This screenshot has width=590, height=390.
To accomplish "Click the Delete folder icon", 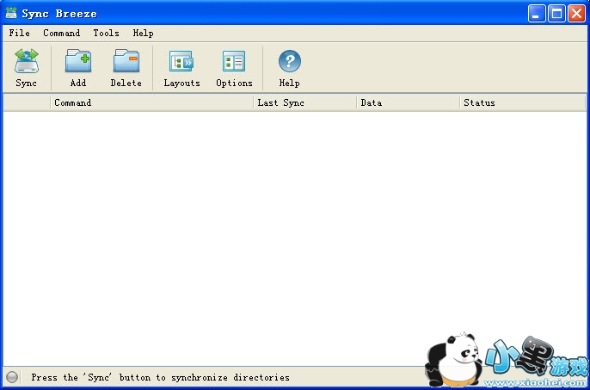I will click(x=126, y=61).
